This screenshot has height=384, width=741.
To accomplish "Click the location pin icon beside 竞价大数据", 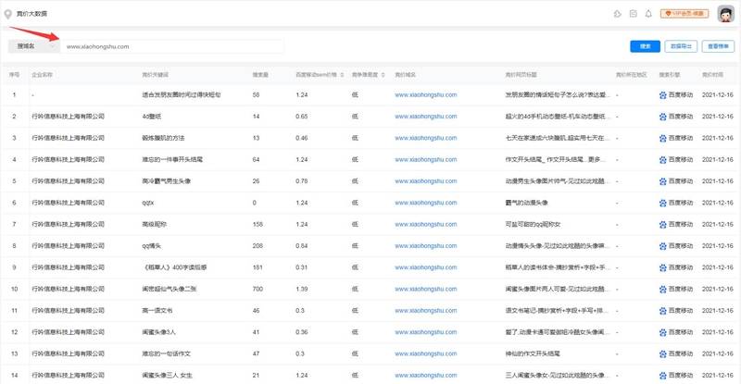I will tap(8, 14).
